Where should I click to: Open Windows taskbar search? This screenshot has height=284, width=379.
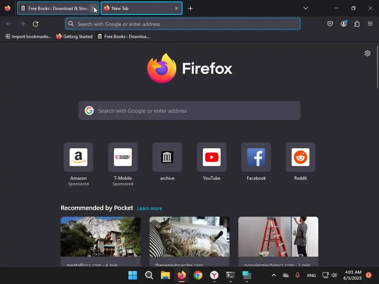tap(149, 275)
